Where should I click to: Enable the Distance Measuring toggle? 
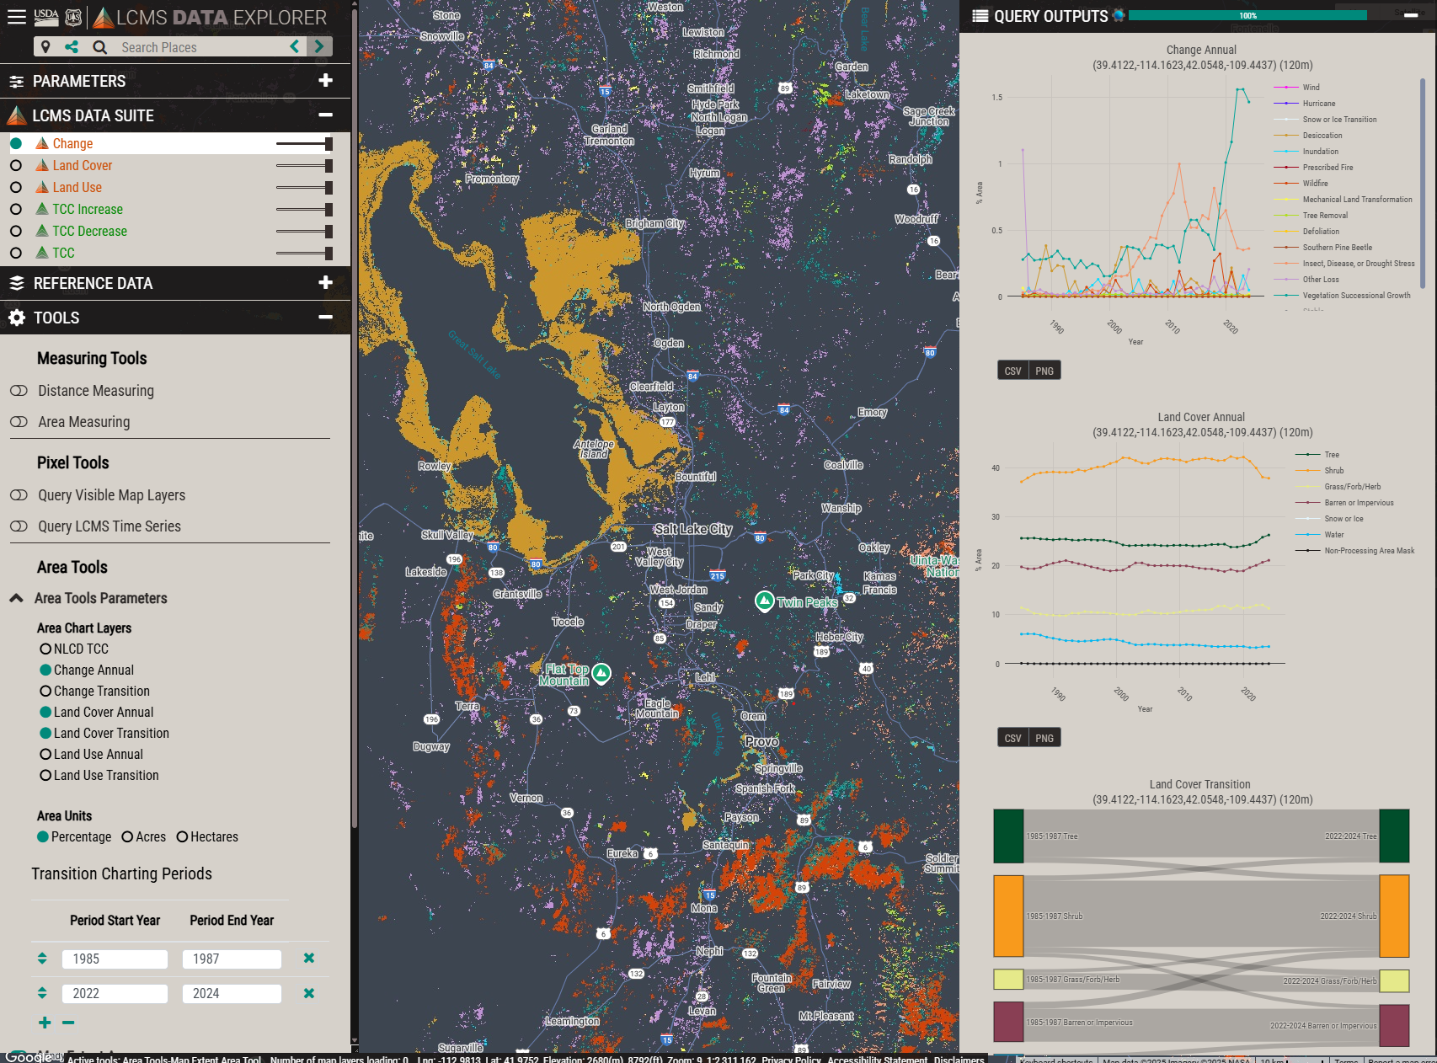[19, 390]
